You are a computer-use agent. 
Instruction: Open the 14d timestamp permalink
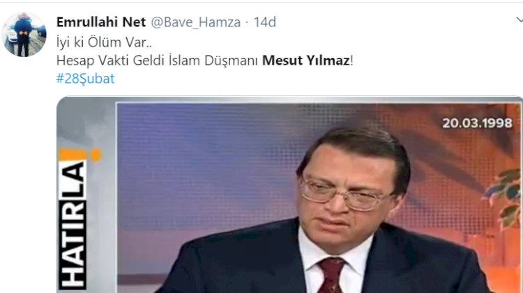[x=265, y=22]
